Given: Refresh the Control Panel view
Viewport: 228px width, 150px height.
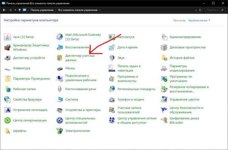Looking at the screenshot, I should point(200,10).
